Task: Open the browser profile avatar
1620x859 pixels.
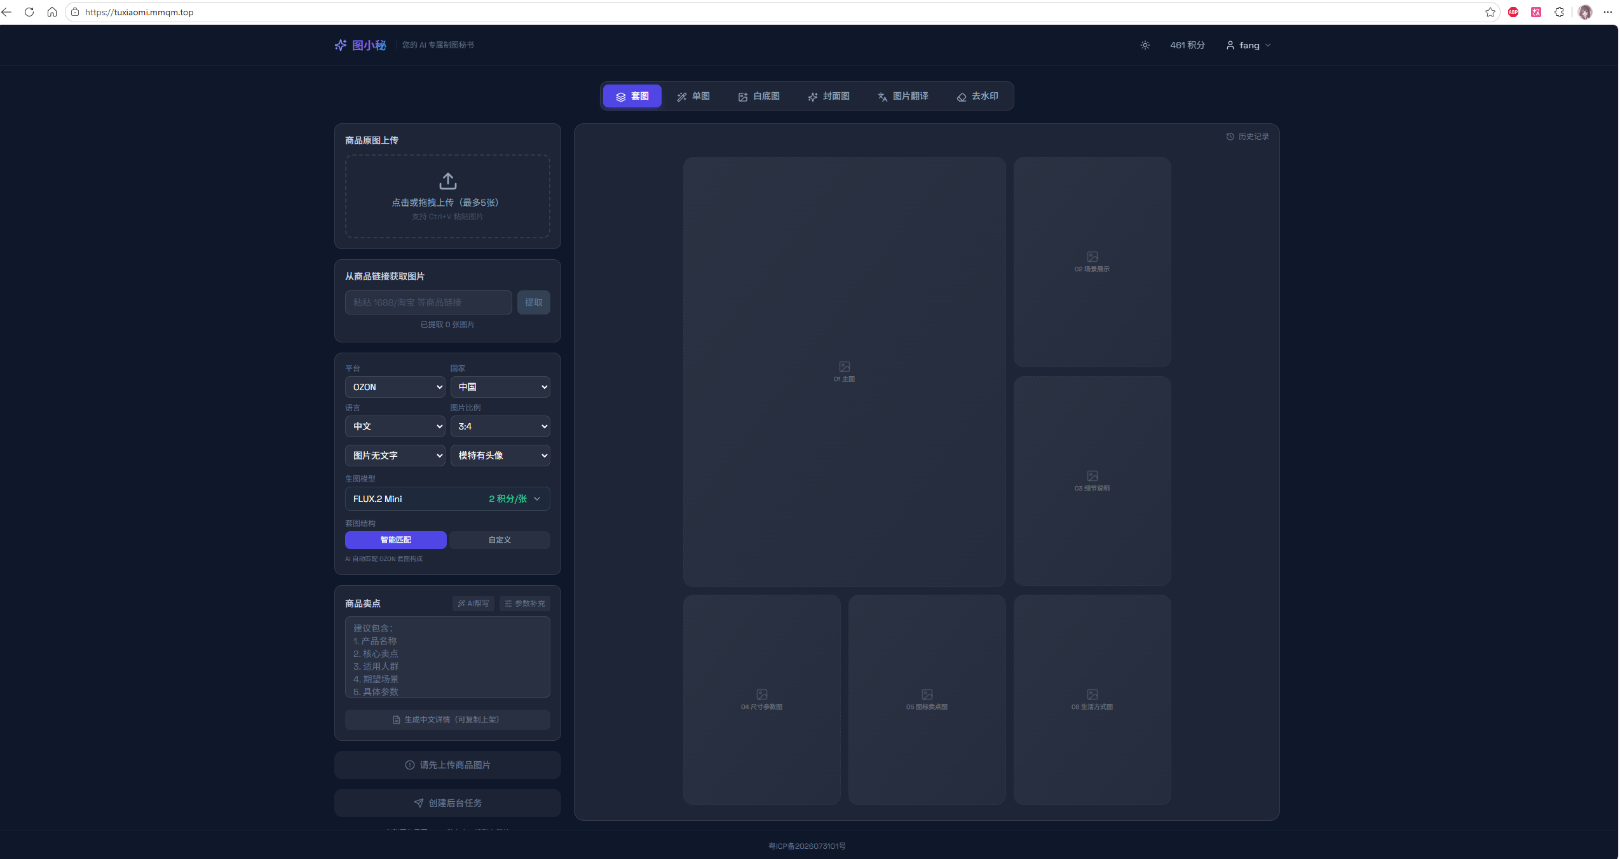Action: [x=1585, y=12]
